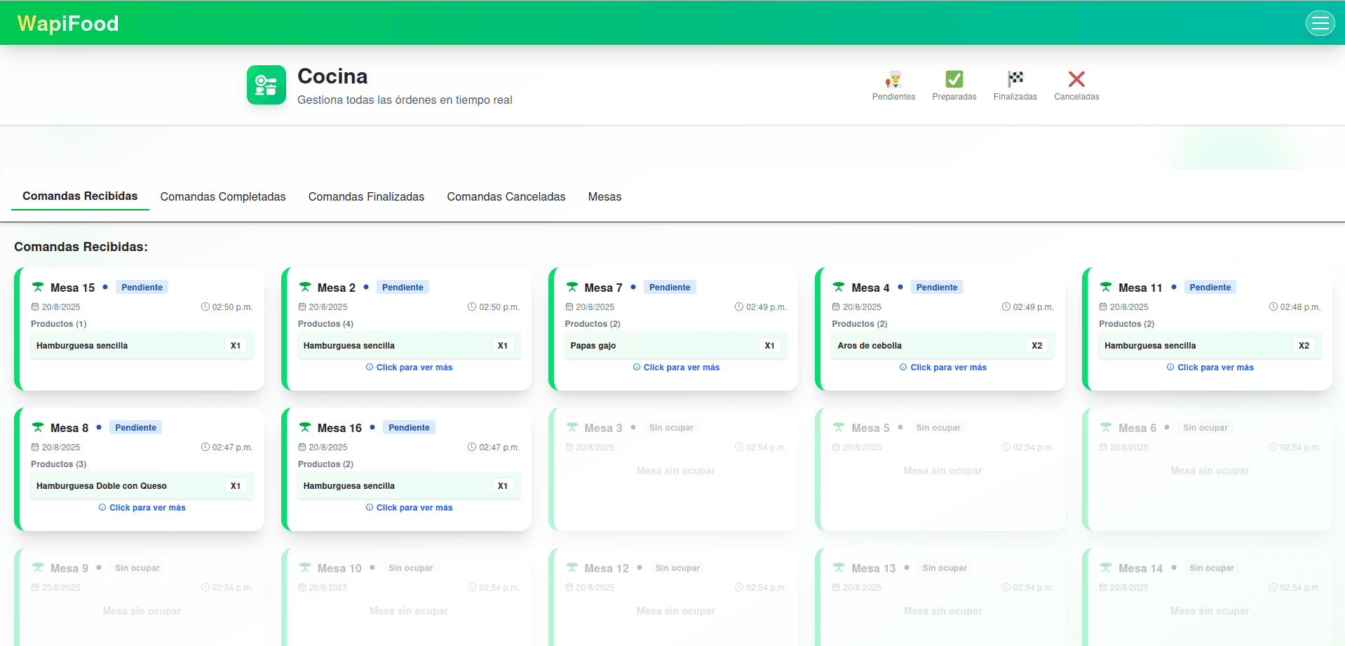This screenshot has width=1345, height=646.
Task: Expand Mesa 8 with Click para ver más
Action: [x=142, y=508]
